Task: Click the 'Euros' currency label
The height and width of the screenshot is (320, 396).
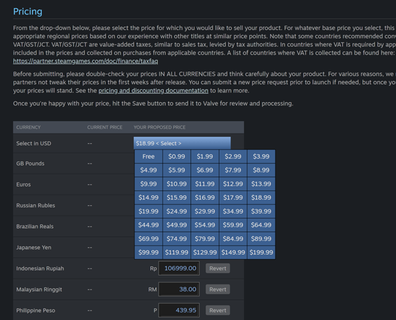Action: coord(23,184)
